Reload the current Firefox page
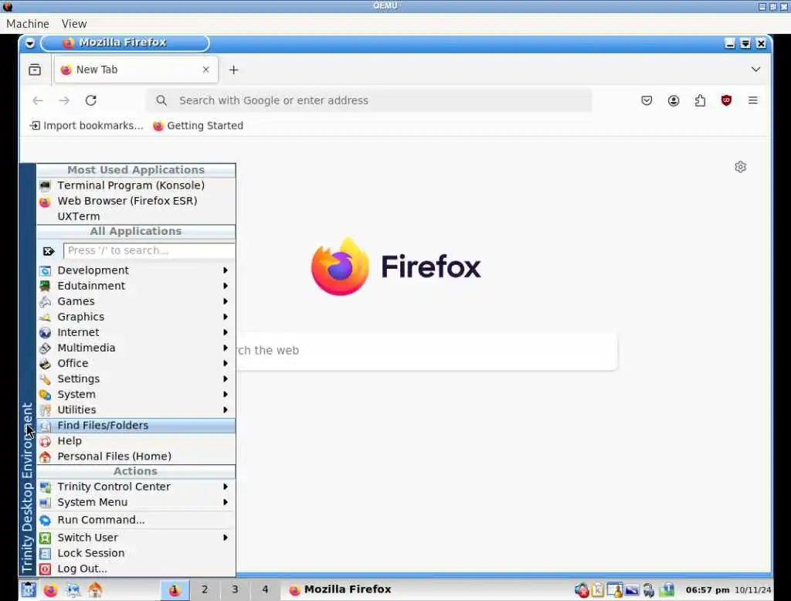 click(x=91, y=100)
